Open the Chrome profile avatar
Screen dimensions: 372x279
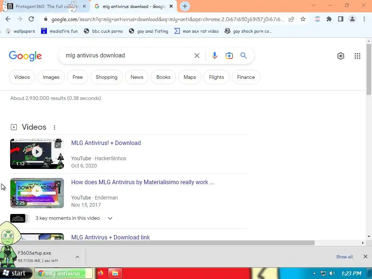click(352, 19)
